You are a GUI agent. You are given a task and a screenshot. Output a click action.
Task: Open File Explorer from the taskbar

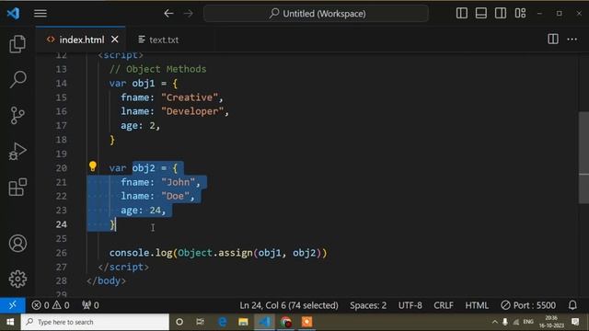[243, 322]
